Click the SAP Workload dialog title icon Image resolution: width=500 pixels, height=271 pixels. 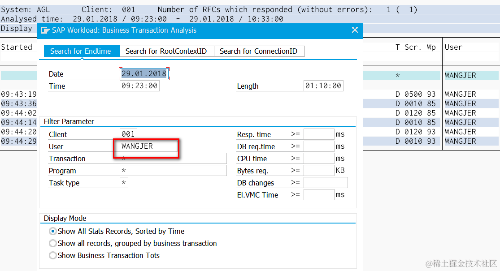45,30
